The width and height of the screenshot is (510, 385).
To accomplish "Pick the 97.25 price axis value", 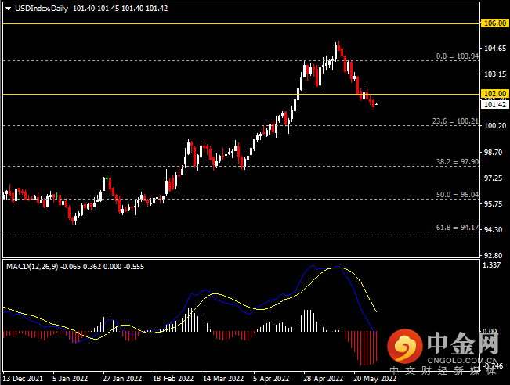I will tap(495, 178).
